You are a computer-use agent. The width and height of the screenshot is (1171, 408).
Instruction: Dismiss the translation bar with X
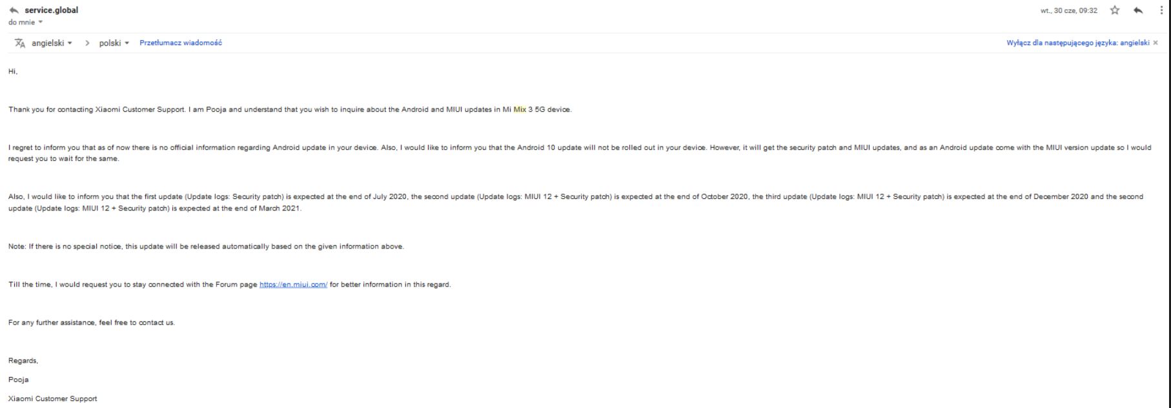[x=1156, y=43]
